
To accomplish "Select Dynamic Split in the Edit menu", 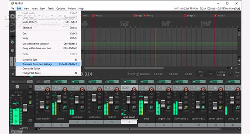I will tap(48, 60).
